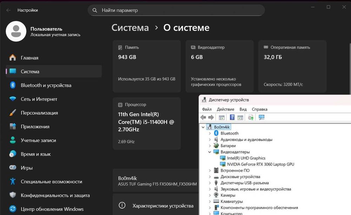The image size is (351, 215).
Task: Open Конфиденциальность и защита settings
Action: click(54, 195)
